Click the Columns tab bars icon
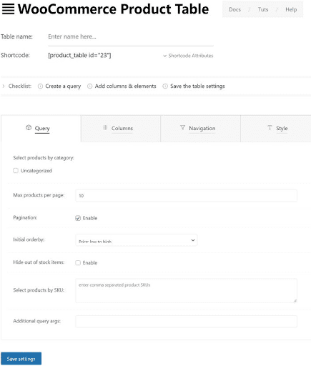Viewport: 311px width, 366px height. coord(105,127)
